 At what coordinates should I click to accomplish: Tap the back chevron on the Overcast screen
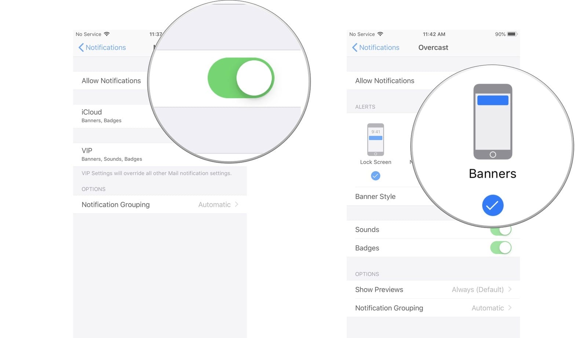pyautogui.click(x=354, y=48)
